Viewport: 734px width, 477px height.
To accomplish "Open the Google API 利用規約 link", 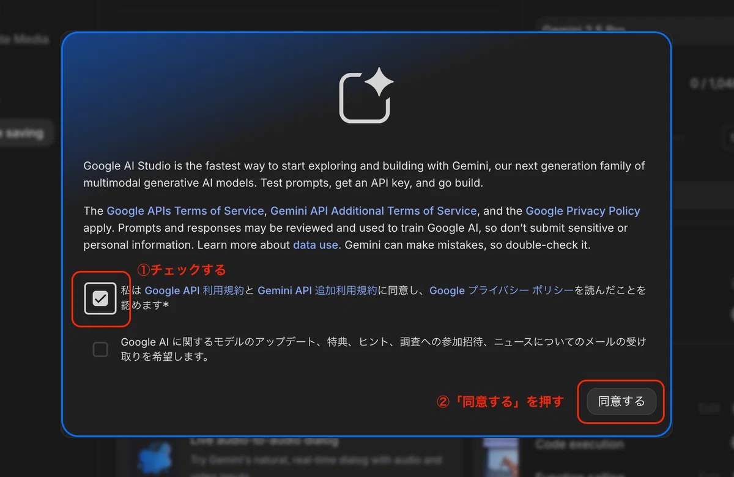I will pos(195,290).
